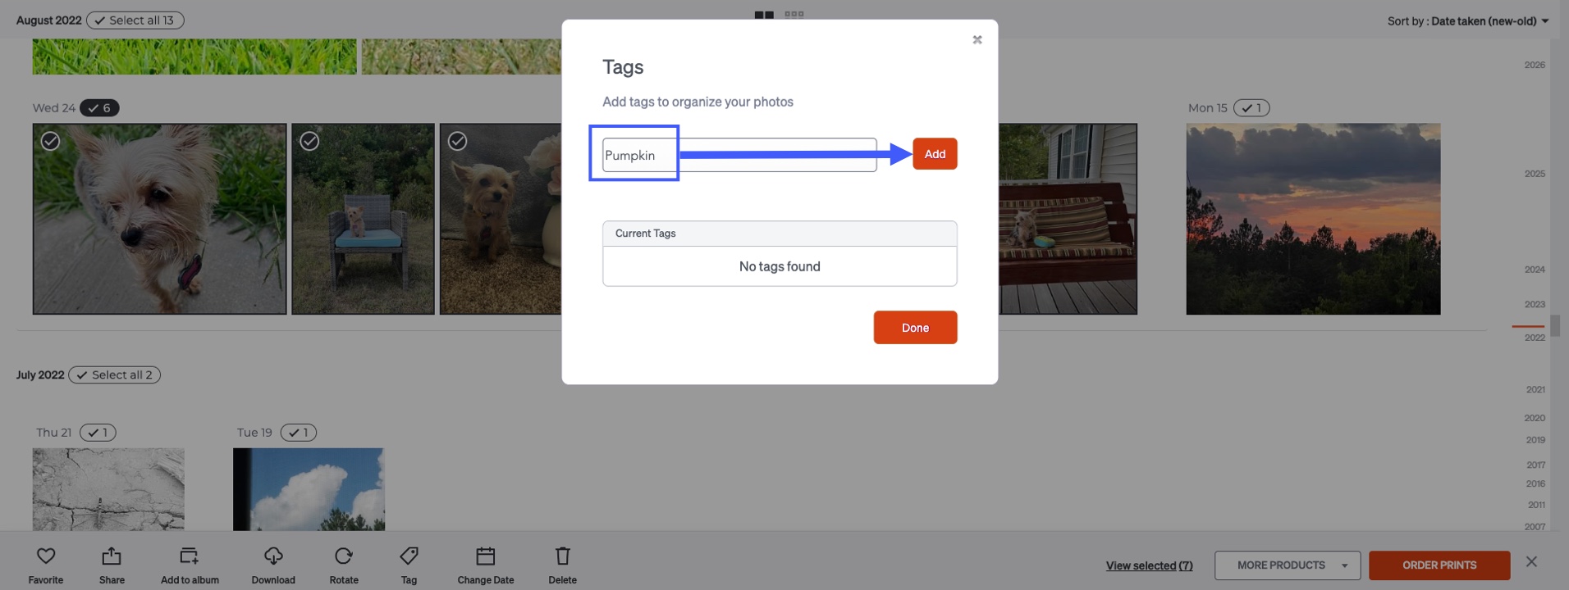Jump to year 2024 in the timeline
Screen dimensions: 1569x590
[1535, 270]
